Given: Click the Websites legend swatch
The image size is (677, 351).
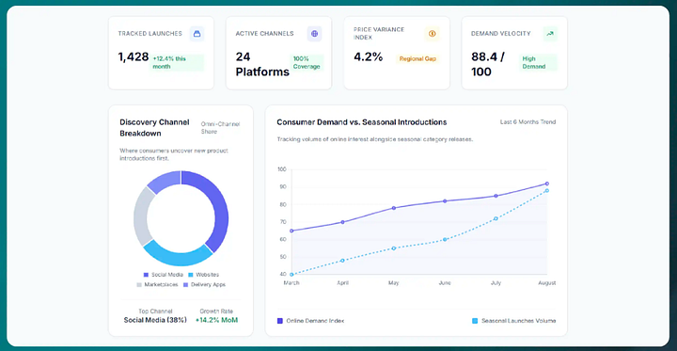Looking at the screenshot, I should [190, 275].
